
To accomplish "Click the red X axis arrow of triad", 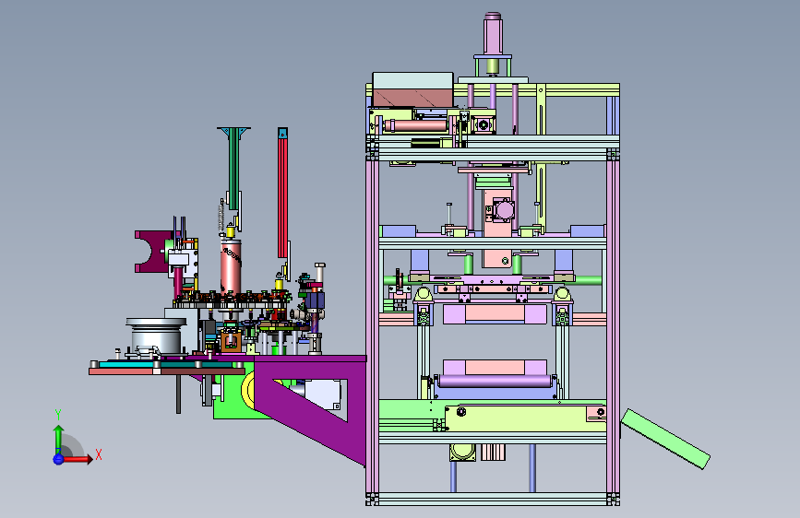I will 77,459.
